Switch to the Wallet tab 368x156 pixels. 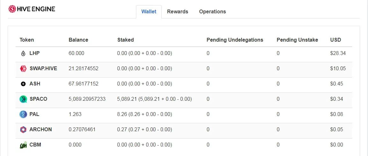149,12
